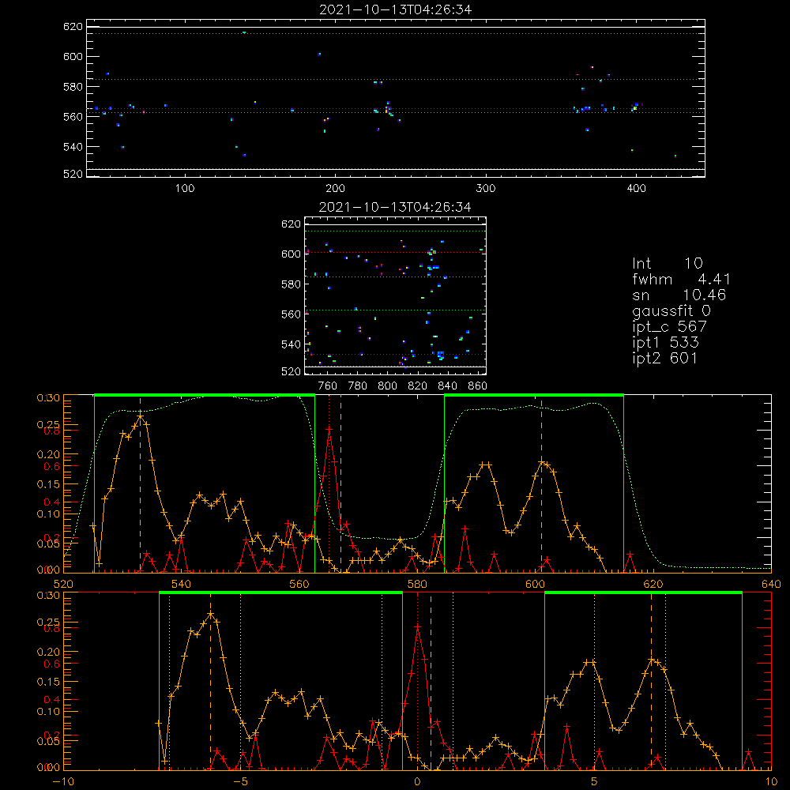Select the 'ipt_c 567' value

670,326
